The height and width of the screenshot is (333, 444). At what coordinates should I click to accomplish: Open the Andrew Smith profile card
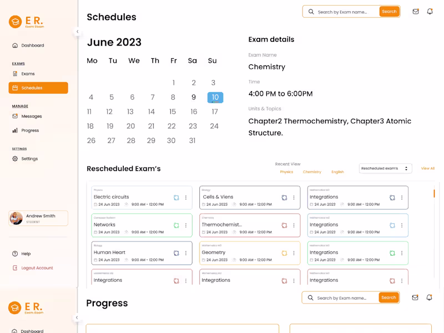coord(38,218)
